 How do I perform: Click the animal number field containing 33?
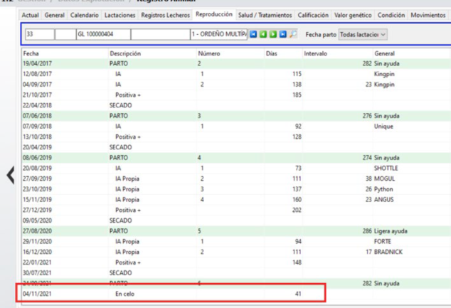pyautogui.click(x=38, y=34)
